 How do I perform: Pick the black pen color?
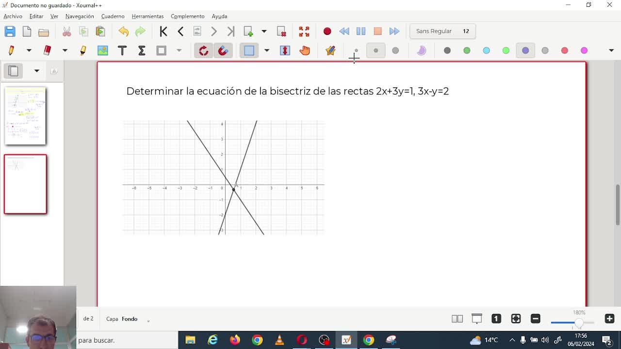(x=447, y=50)
